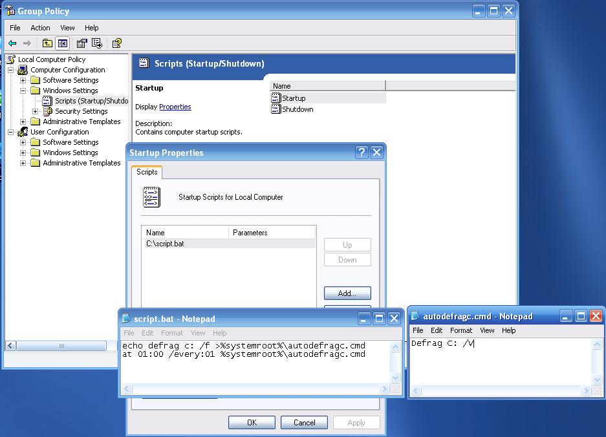Click OK in Startup Properties dialog
Screen dimensions: 606x437
pos(252,423)
